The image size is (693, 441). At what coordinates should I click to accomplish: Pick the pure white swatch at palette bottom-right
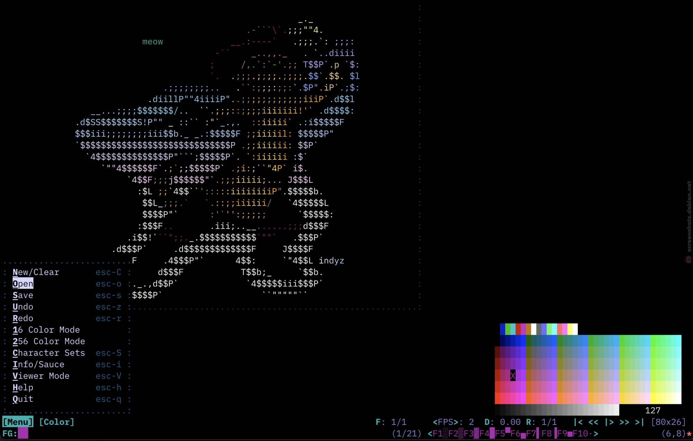[679, 398]
